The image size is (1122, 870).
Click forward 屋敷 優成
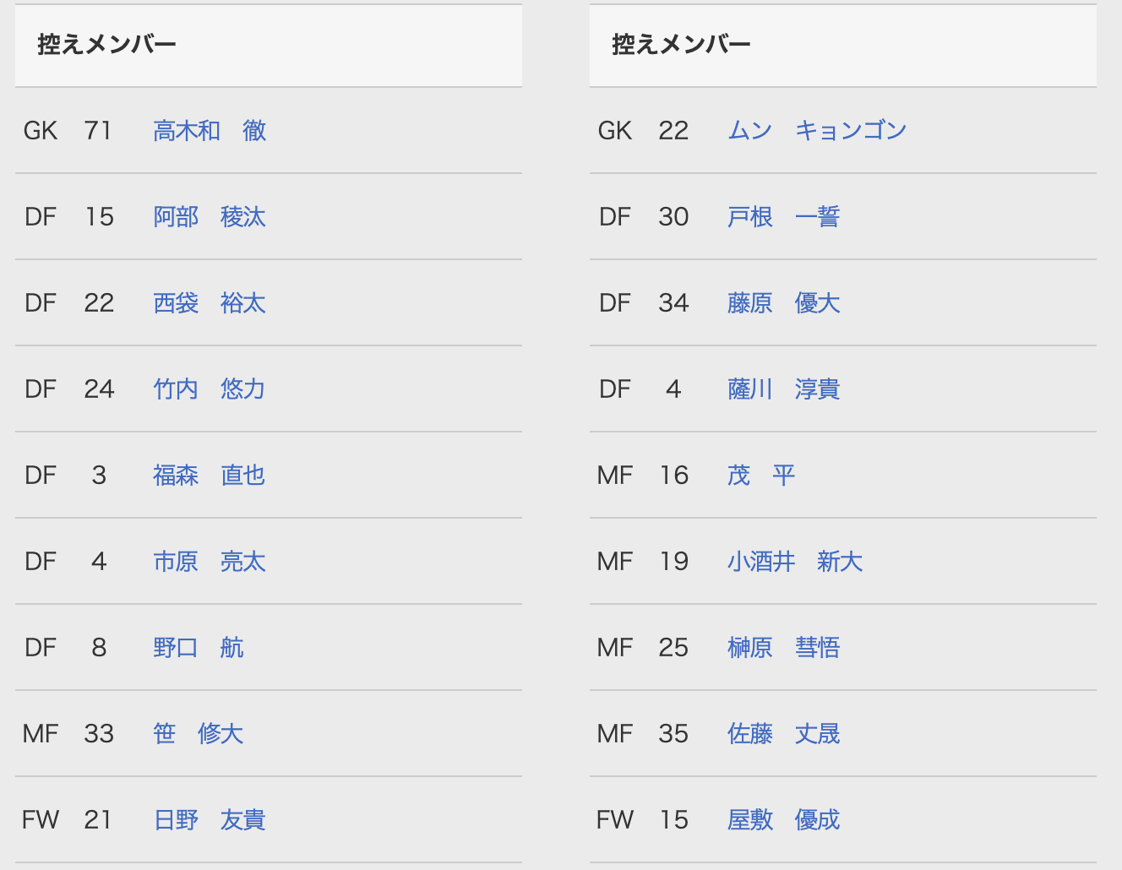click(x=784, y=820)
